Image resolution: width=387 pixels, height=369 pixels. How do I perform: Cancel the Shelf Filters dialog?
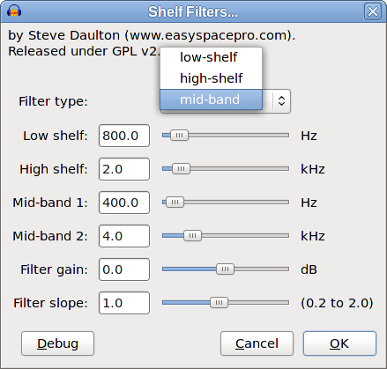[x=257, y=343]
